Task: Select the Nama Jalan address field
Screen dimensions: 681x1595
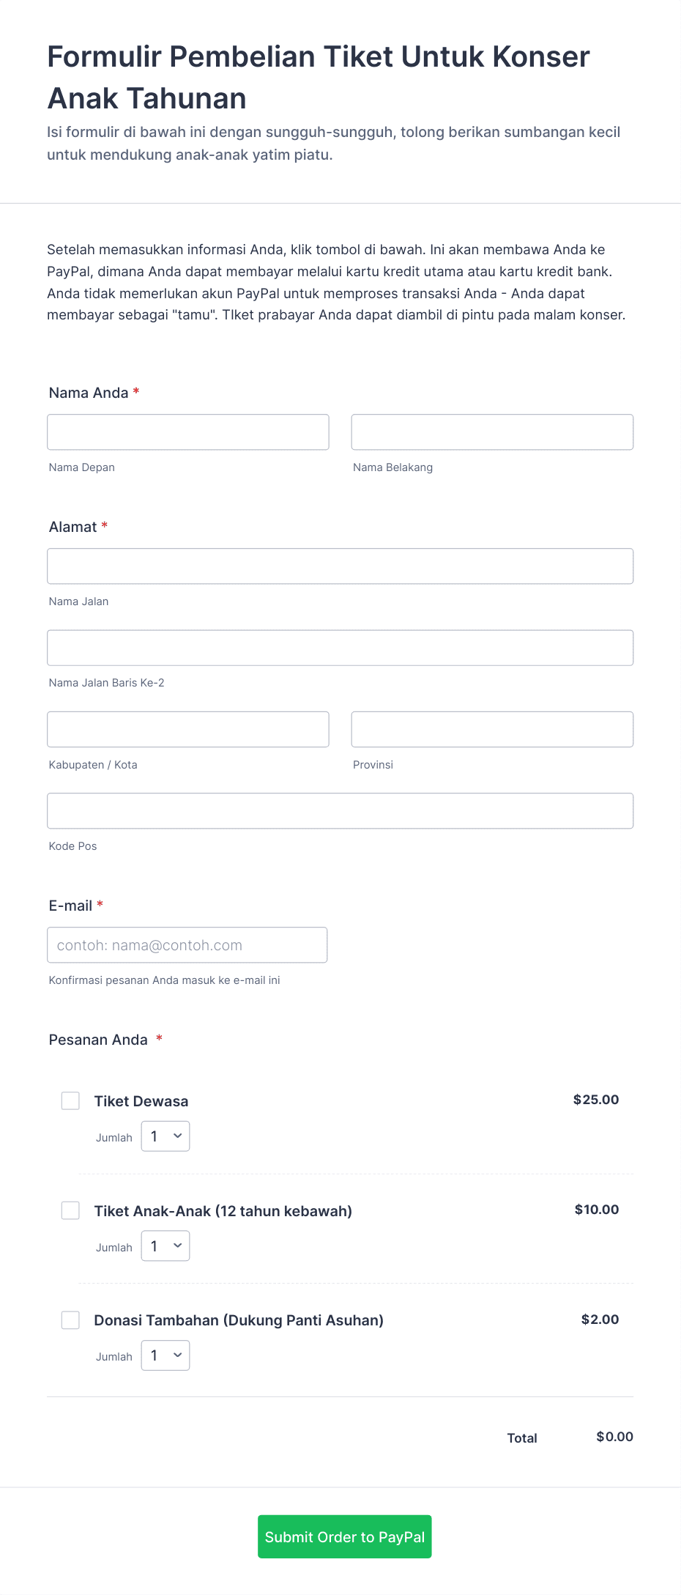Action: (x=340, y=566)
